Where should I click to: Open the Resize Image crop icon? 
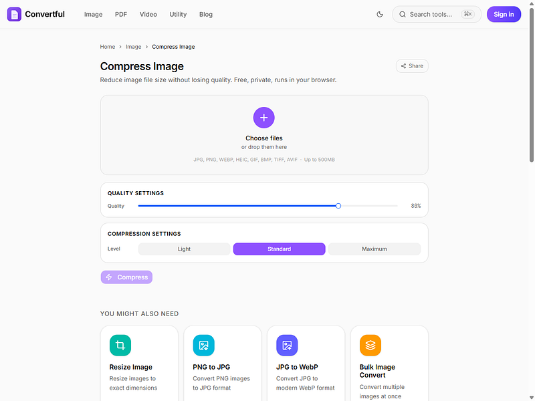[120, 345]
